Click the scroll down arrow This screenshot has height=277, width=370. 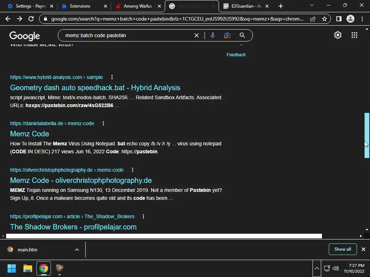(367, 230)
